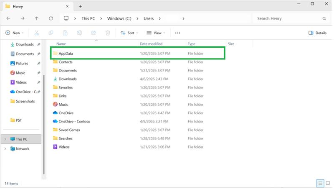Viewport: 334px width, 189px height.
Task: Open a new tab with plus button
Action: tap(80, 6)
